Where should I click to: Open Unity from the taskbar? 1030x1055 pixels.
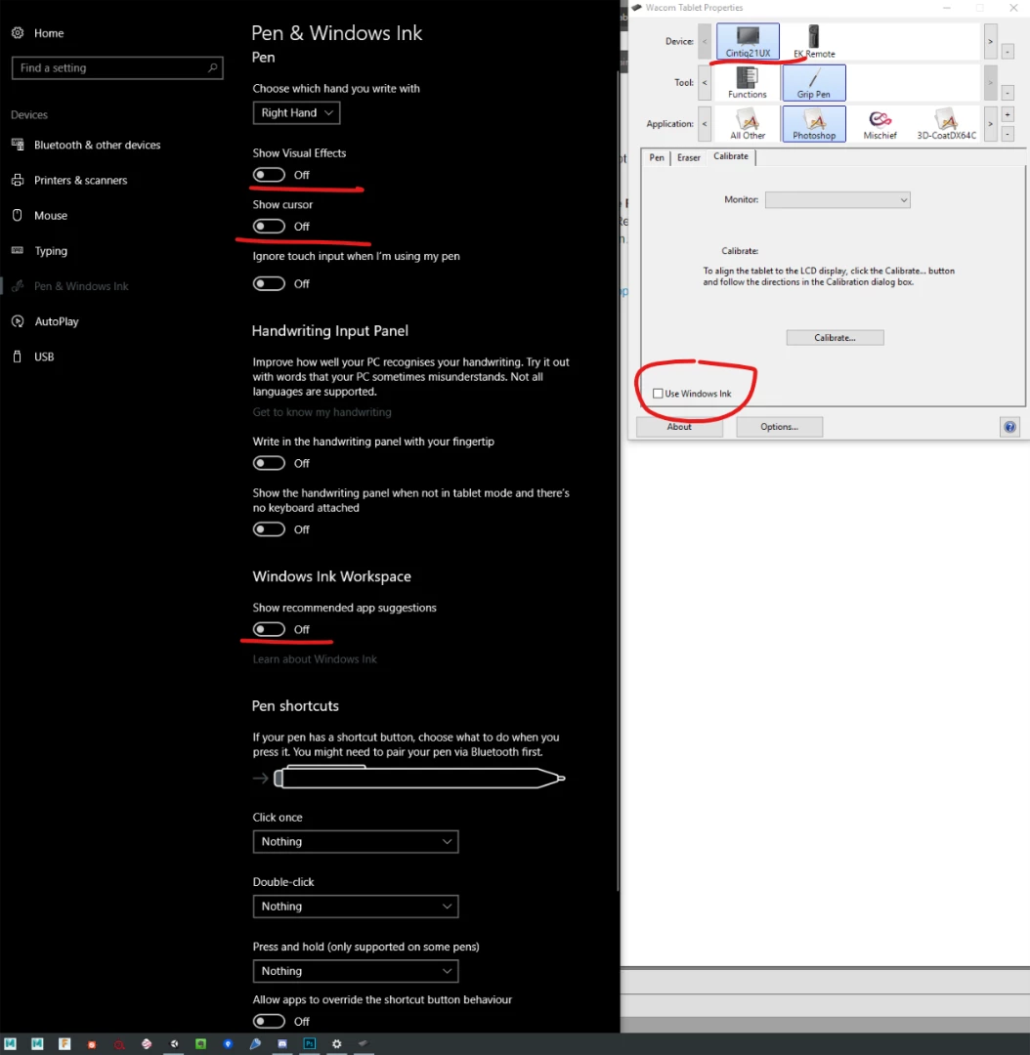[x=173, y=1043]
